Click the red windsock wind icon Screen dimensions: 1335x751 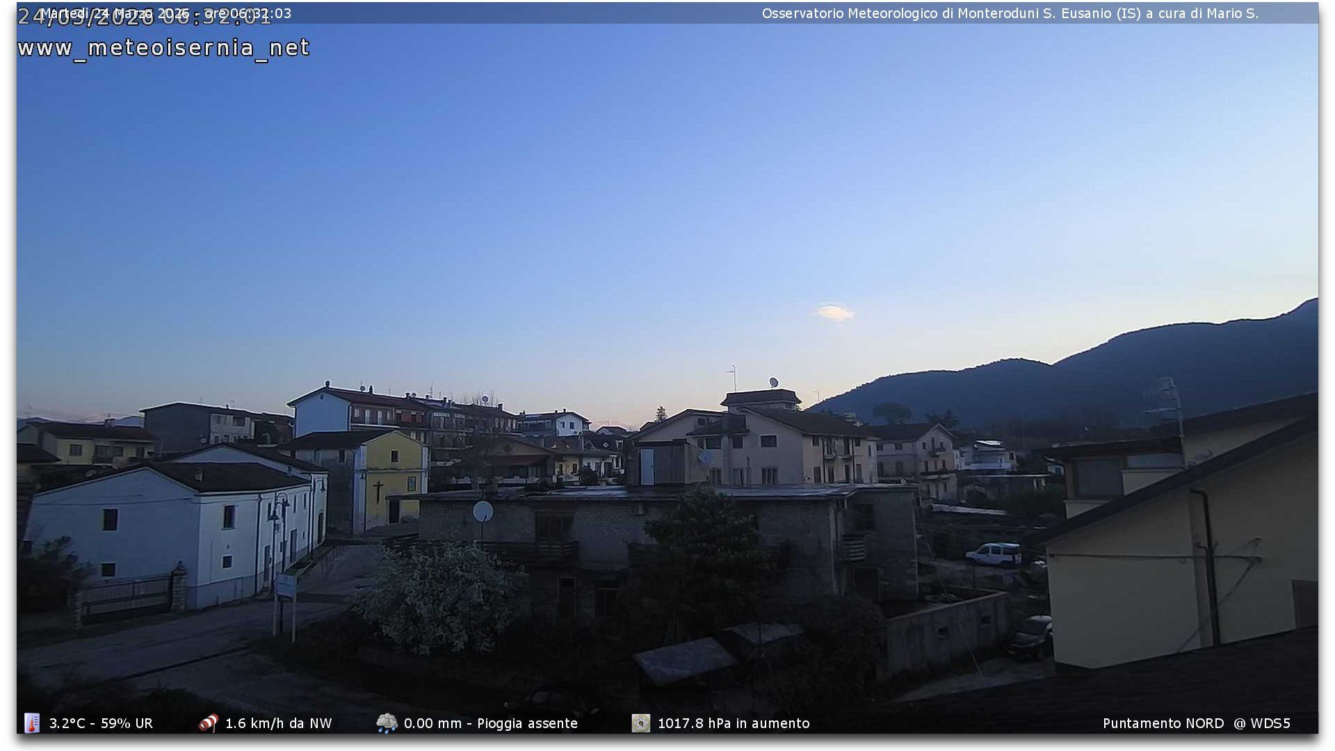pyautogui.click(x=208, y=723)
